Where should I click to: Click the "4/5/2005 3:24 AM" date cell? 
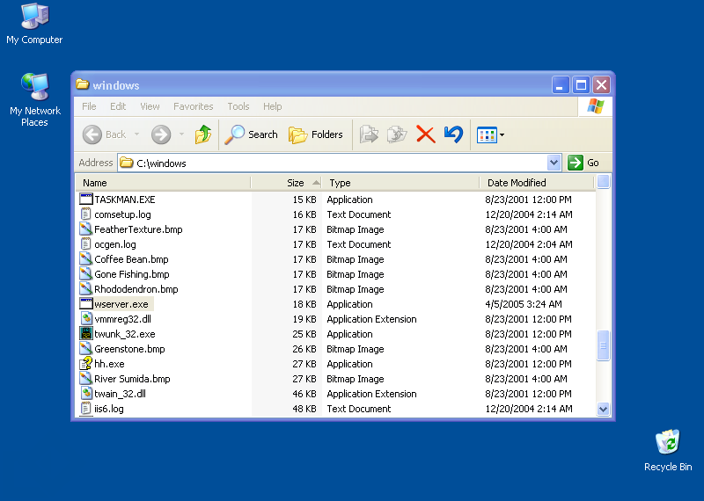523,304
